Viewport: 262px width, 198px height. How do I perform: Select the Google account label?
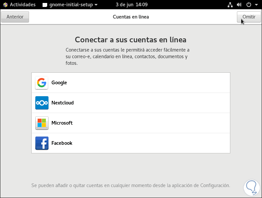[x=59, y=83]
